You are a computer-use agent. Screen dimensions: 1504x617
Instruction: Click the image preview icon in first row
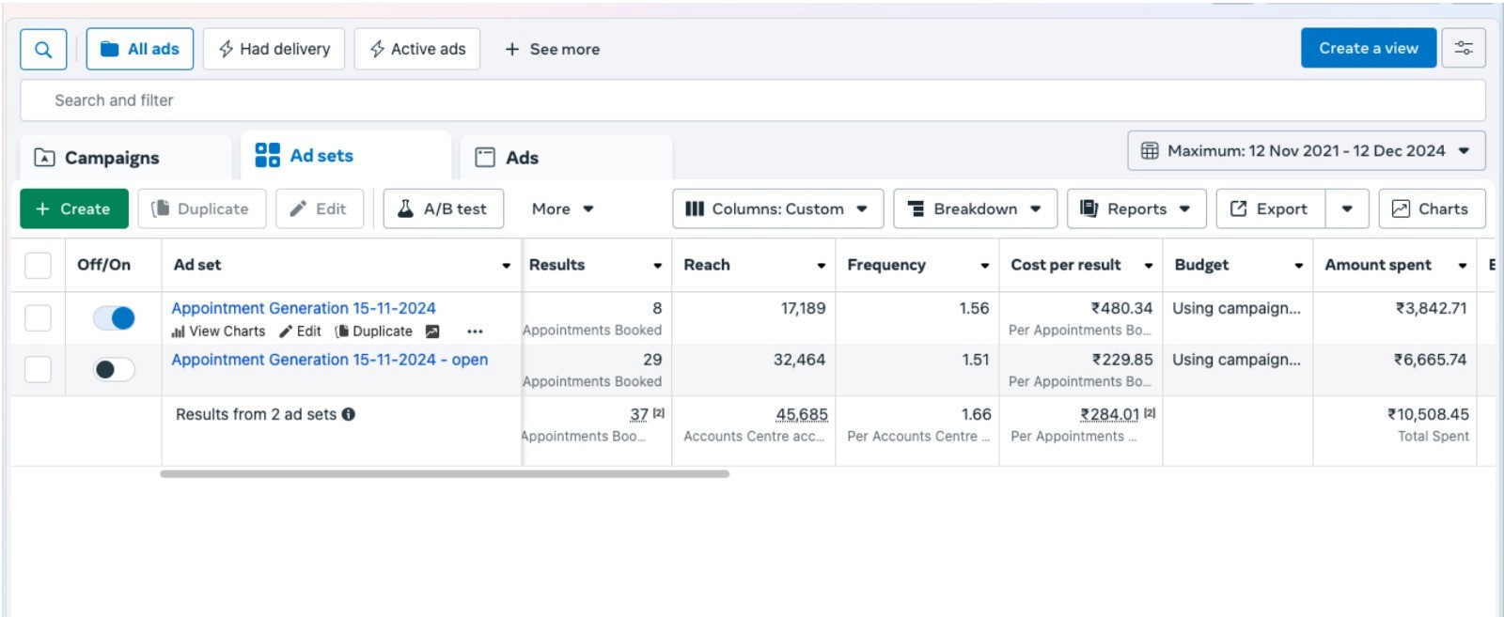[432, 332]
